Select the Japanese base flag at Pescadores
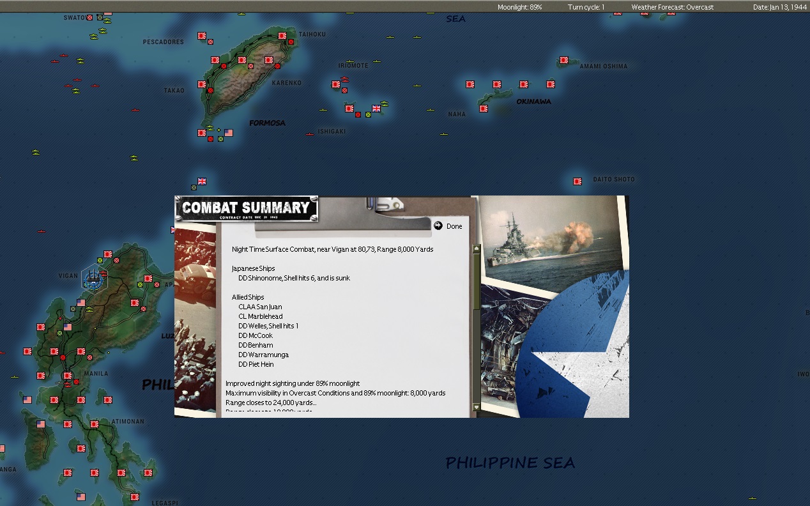This screenshot has height=506, width=810. (x=202, y=36)
